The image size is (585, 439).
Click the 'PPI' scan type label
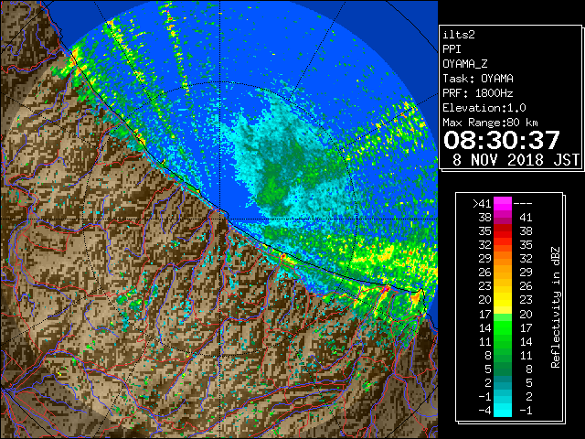(x=452, y=49)
